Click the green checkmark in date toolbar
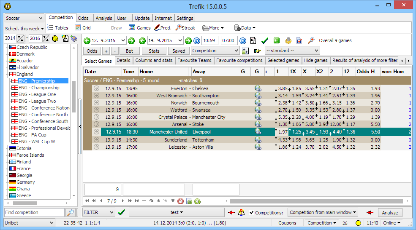 tap(264, 40)
